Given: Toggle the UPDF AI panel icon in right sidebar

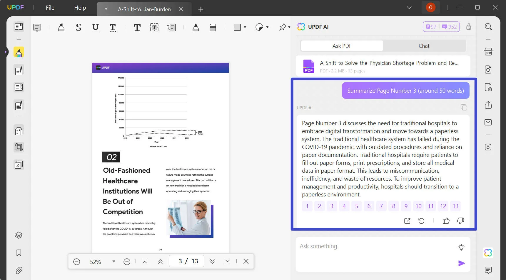Looking at the screenshot, I should 488,253.
